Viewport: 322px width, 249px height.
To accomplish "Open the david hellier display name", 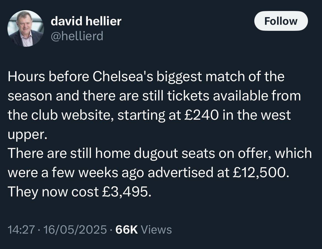I will click(x=86, y=21).
